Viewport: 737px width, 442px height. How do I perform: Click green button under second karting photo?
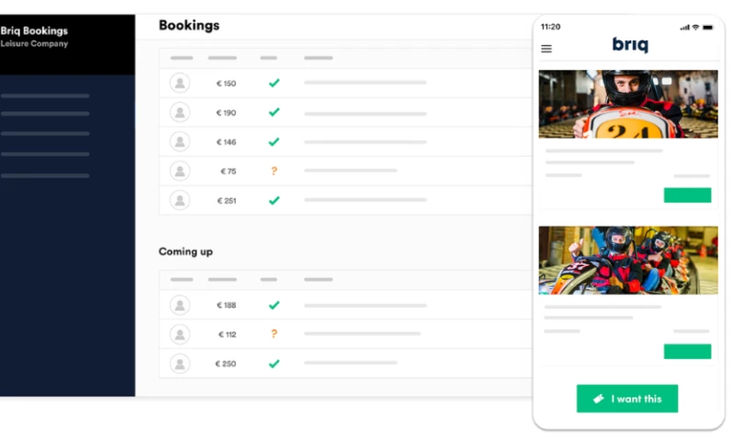tap(687, 352)
